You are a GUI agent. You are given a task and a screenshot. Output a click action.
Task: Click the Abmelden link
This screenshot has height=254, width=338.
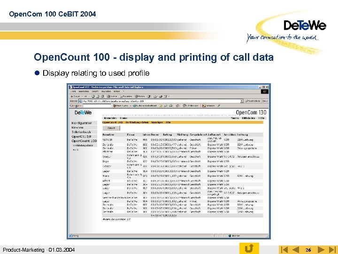tap(110, 118)
